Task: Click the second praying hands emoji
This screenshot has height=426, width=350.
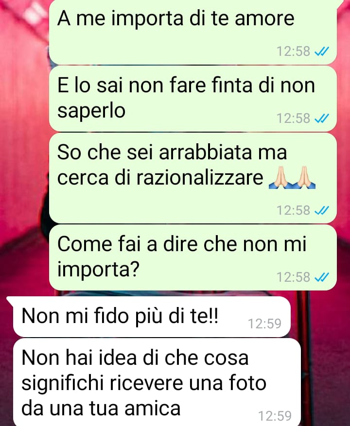Action: 304,178
